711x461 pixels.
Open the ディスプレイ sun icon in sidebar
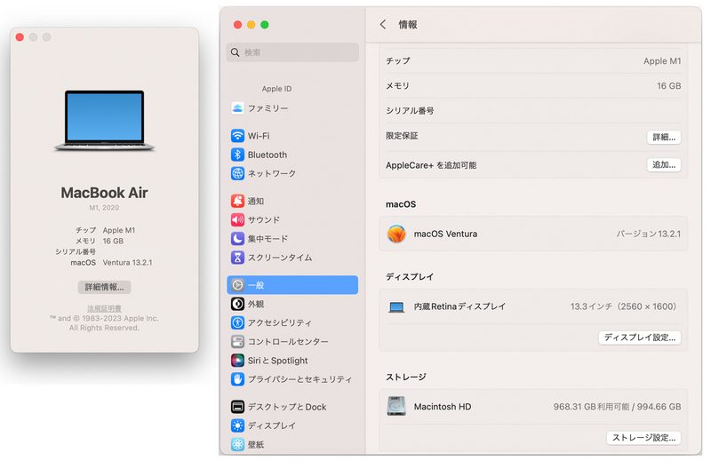click(237, 425)
